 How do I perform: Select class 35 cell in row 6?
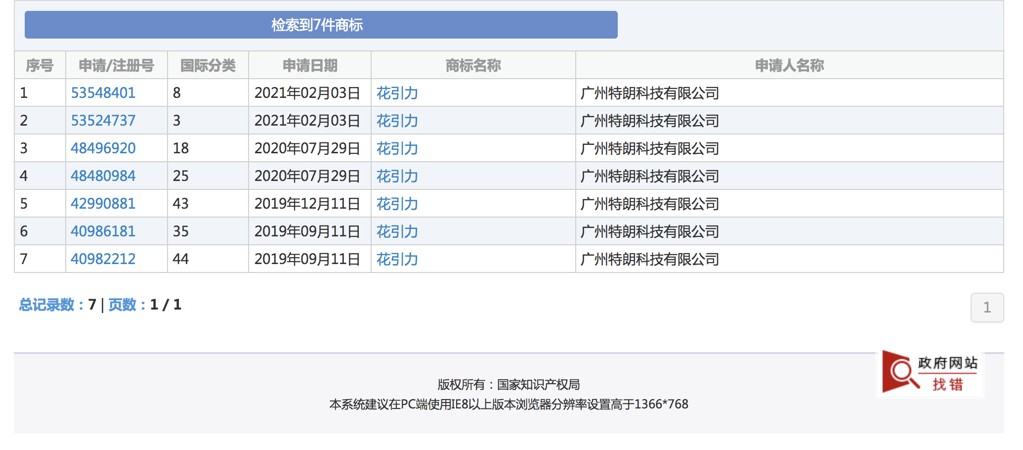tap(208, 231)
